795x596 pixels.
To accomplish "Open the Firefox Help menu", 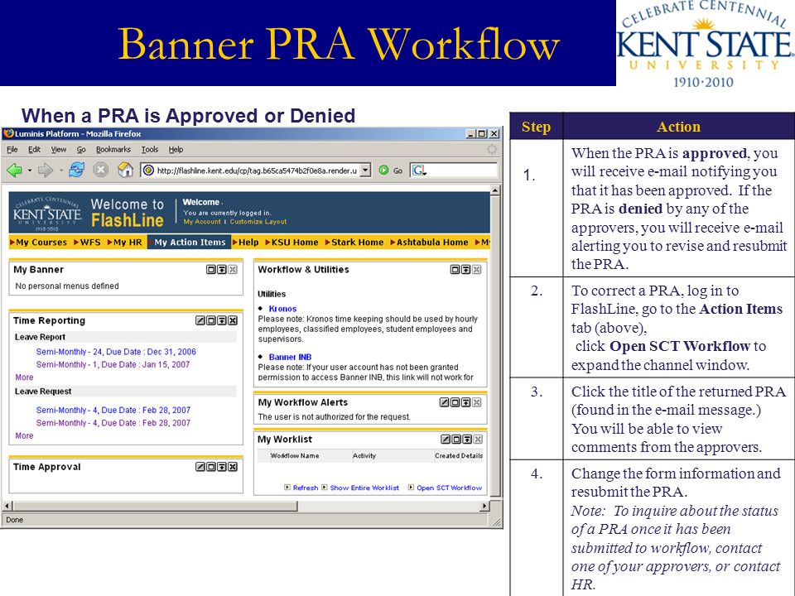I will 176,150.
